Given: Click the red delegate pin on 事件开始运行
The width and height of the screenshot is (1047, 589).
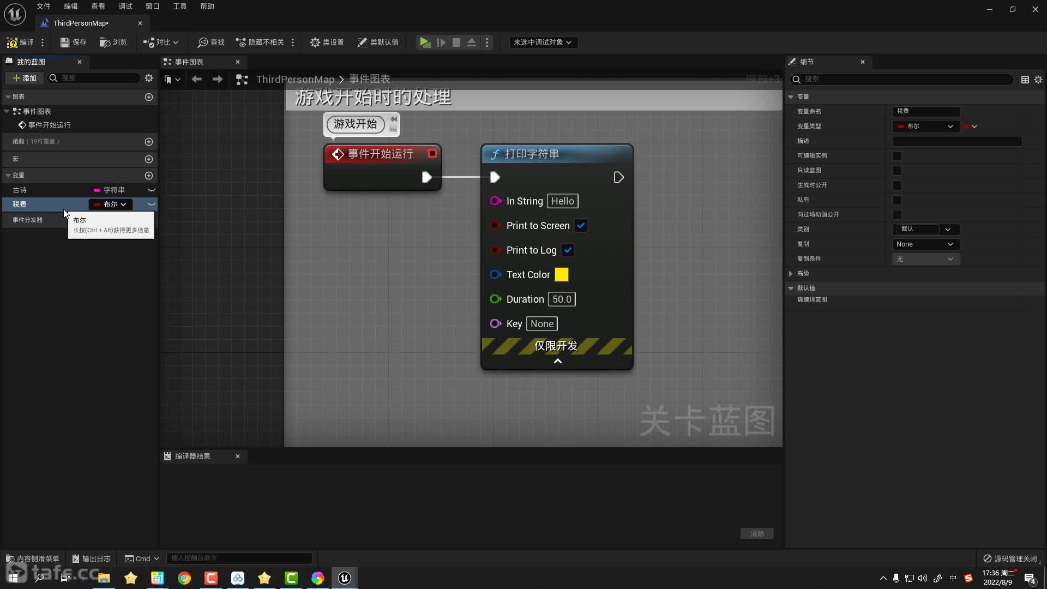Looking at the screenshot, I should (432, 154).
